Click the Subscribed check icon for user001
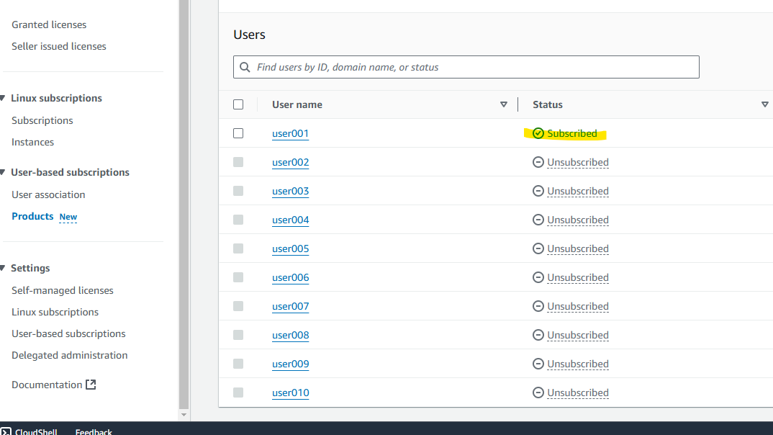The width and height of the screenshot is (773, 435). coord(538,133)
